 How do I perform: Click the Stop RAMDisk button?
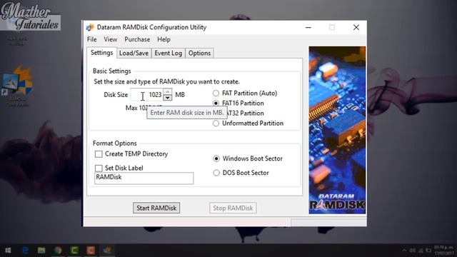coord(233,208)
